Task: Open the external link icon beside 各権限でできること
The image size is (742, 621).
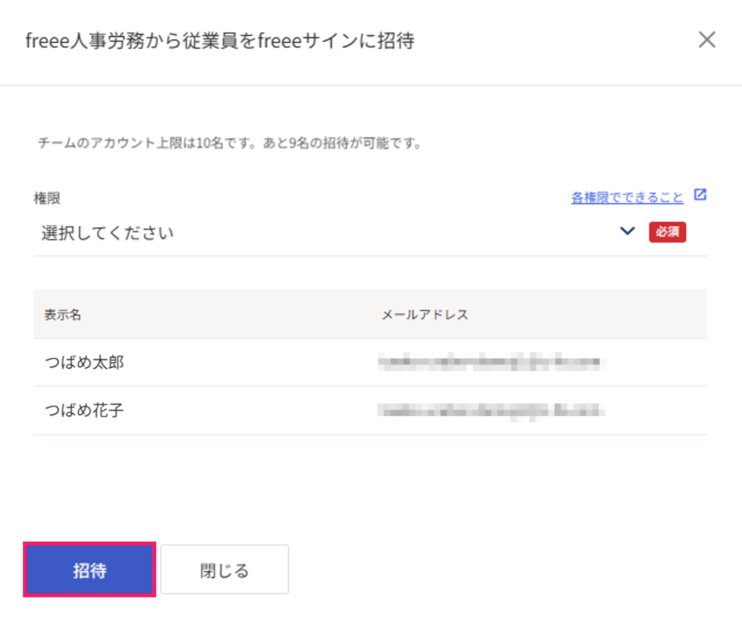Action: tap(700, 195)
